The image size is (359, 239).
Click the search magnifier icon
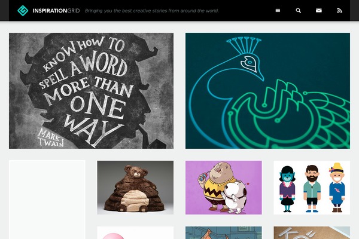coord(298,11)
